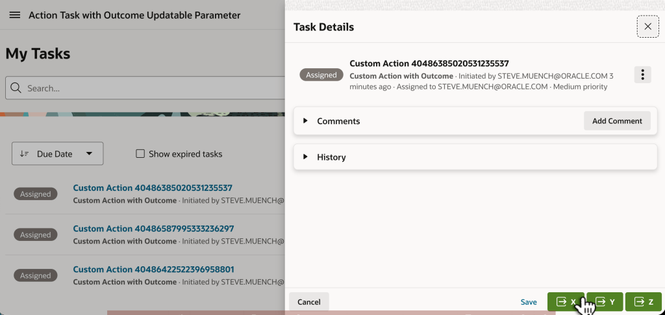Click the Add Comment button
The image size is (665, 315).
point(617,121)
